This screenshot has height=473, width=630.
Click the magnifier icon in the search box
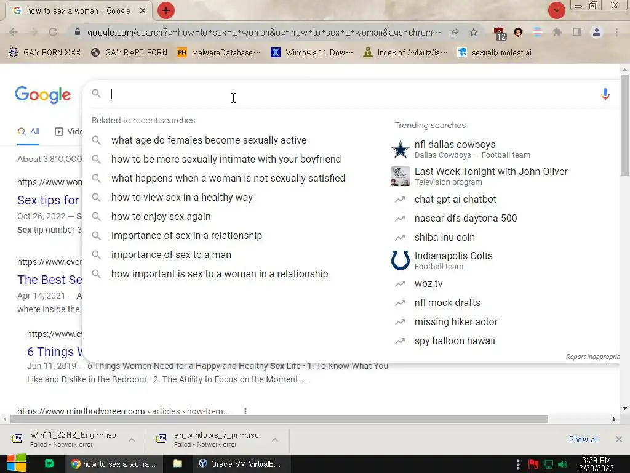pyautogui.click(x=96, y=94)
